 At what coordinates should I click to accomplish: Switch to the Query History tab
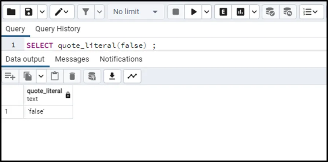coord(58,29)
